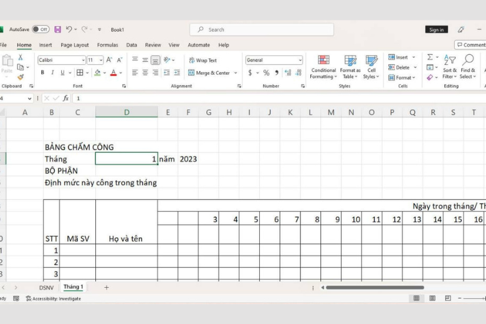Viewport: 486px width, 324px height.
Task: Click the horizontal scrollbar thumb
Action: point(374,287)
